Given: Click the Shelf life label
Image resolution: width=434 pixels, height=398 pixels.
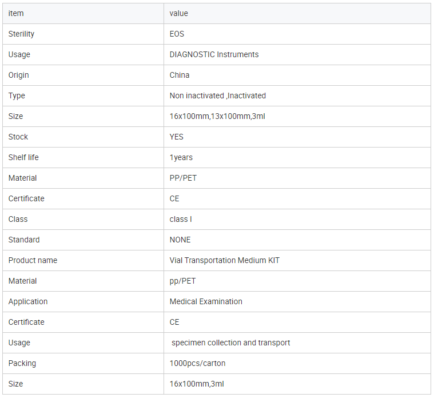Looking at the screenshot, I should point(23,157).
